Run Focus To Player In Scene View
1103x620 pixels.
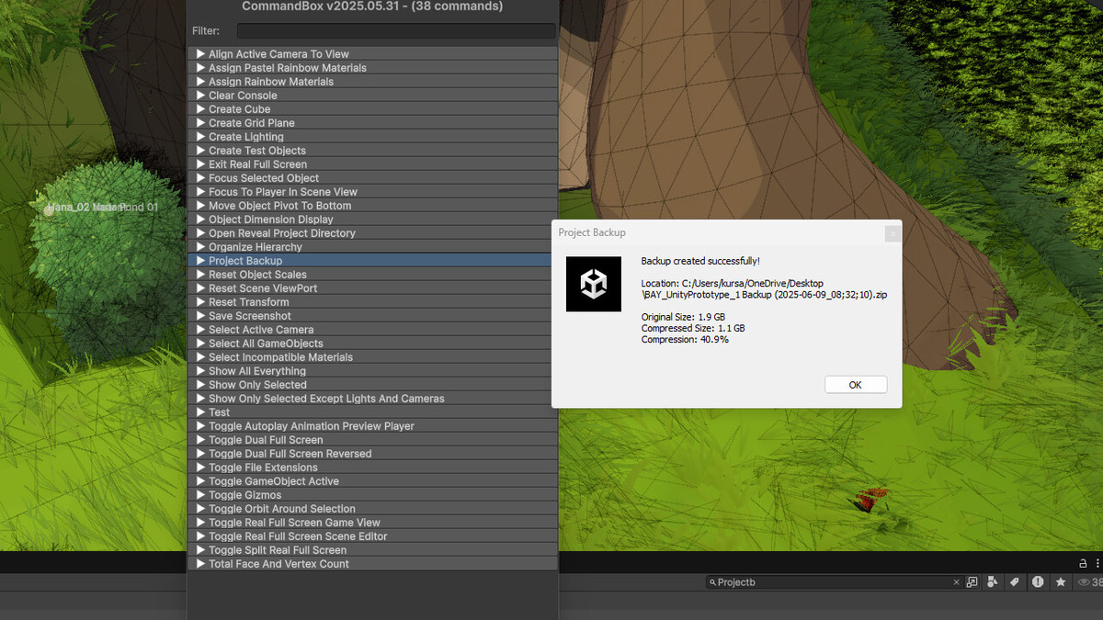(372, 192)
